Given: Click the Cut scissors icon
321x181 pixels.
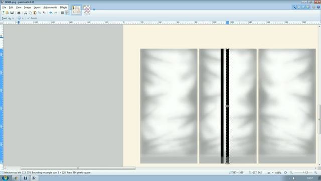Looking at the screenshot, I should [26, 13].
